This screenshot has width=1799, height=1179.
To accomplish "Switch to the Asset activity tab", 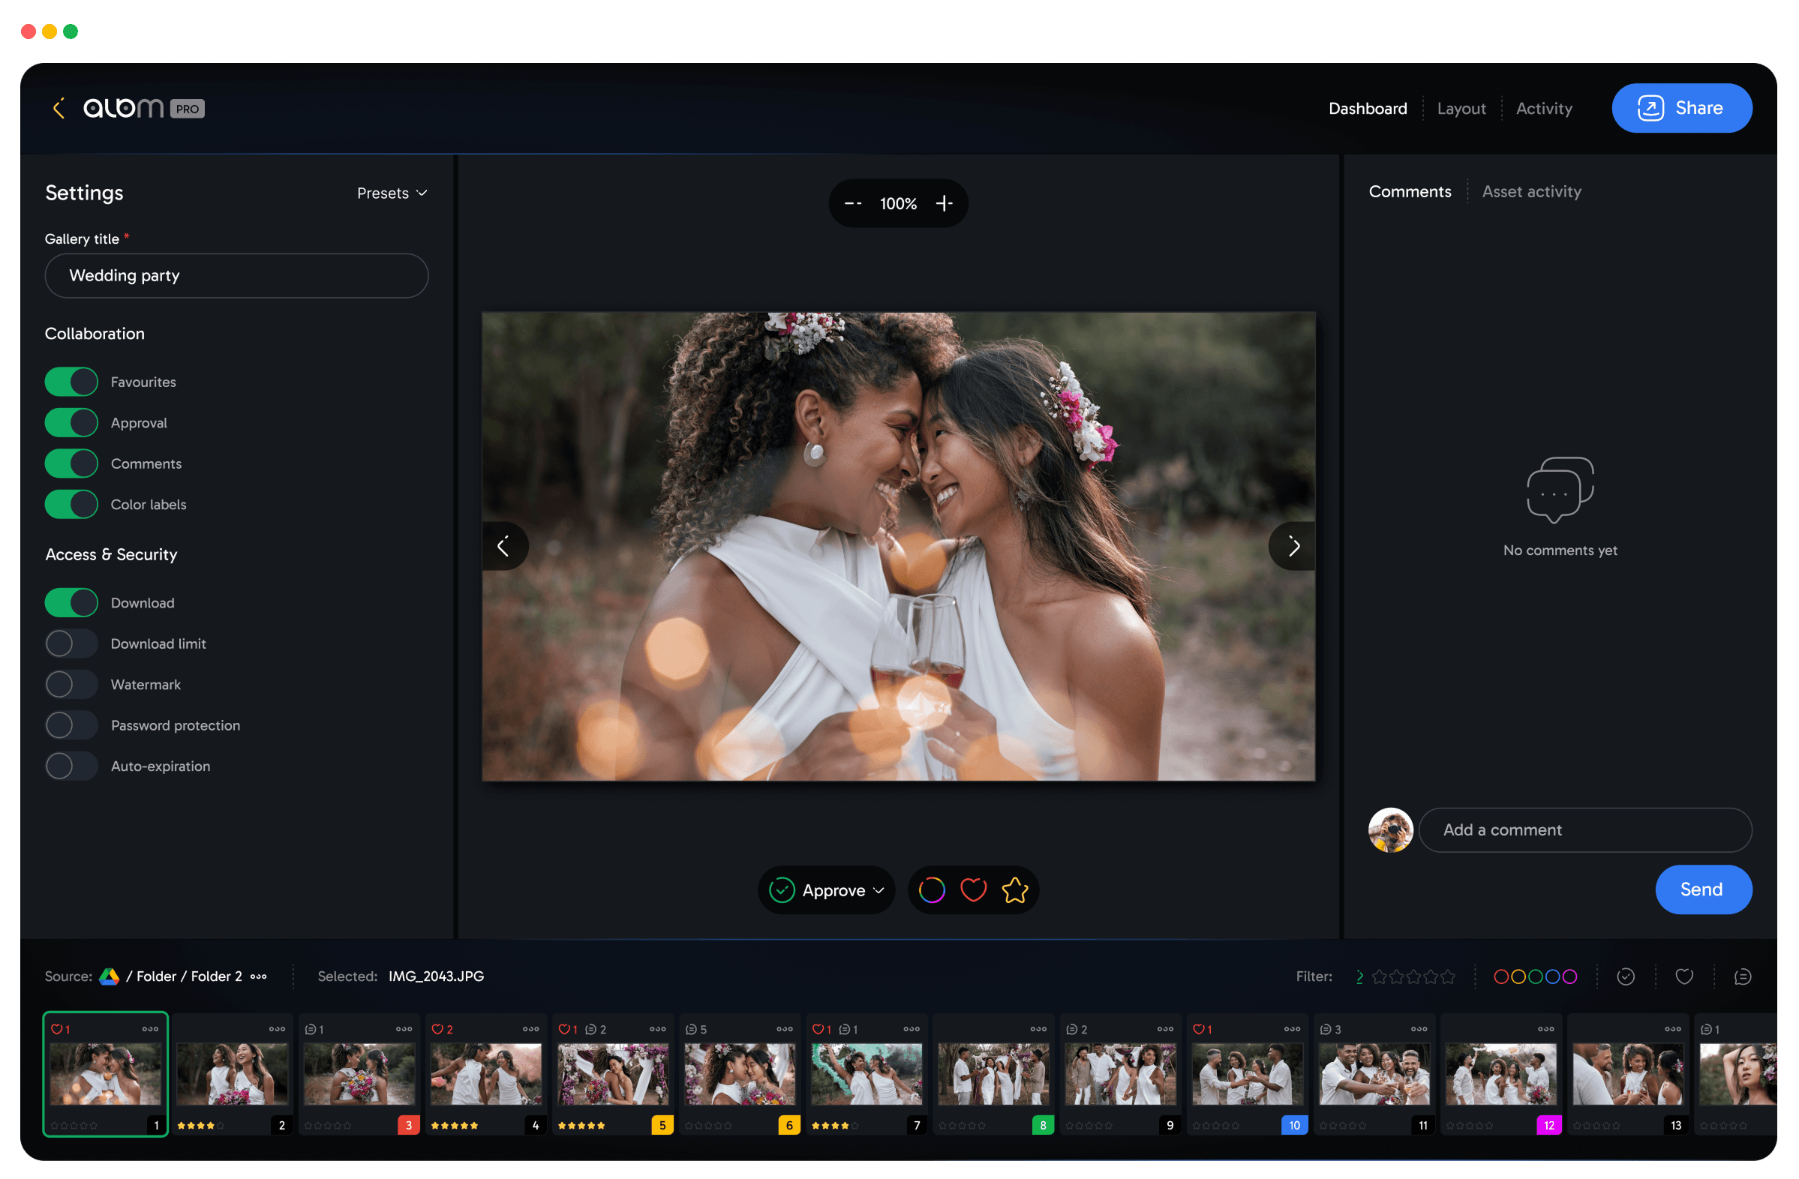I will (x=1530, y=192).
